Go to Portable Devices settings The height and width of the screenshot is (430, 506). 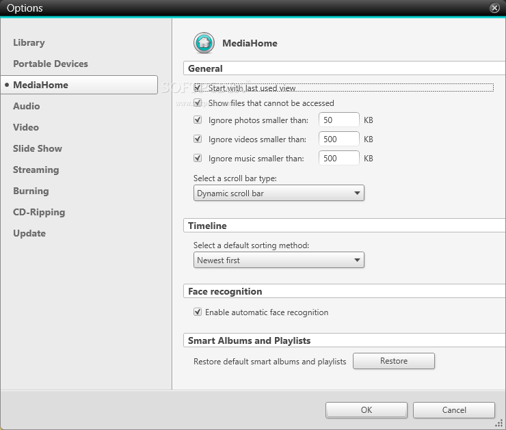[51, 64]
